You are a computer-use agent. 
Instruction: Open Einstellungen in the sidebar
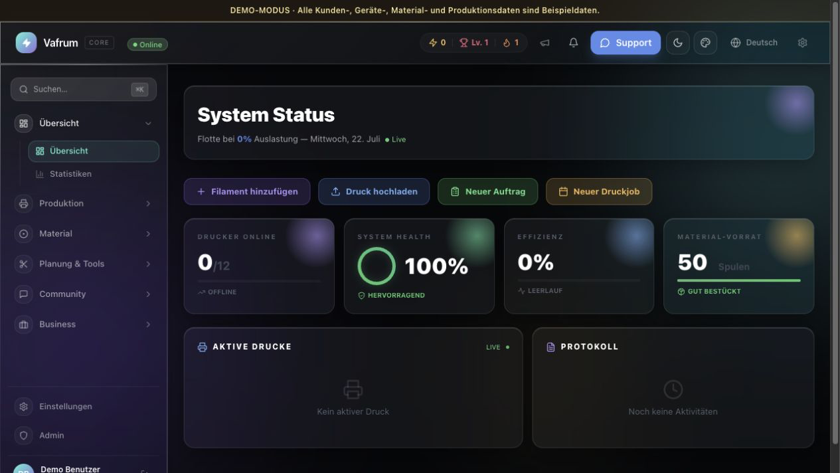click(84, 407)
